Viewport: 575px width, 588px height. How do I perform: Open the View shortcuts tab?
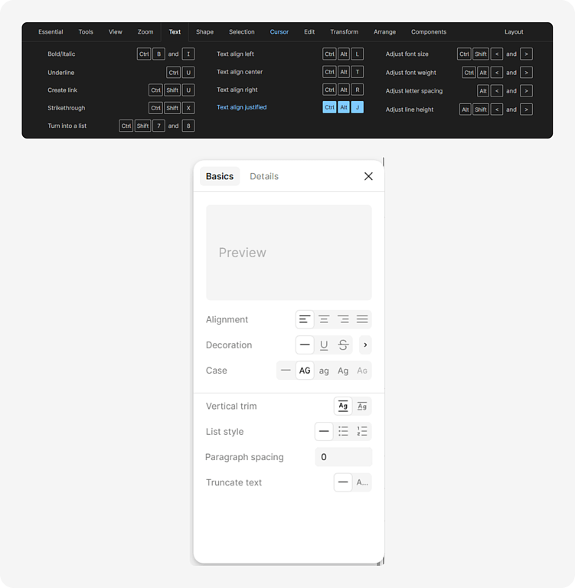[116, 32]
